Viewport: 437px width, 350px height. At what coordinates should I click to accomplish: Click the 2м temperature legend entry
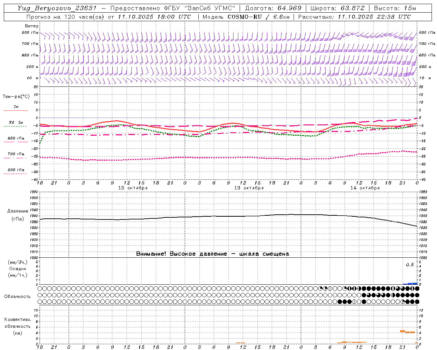point(16,108)
